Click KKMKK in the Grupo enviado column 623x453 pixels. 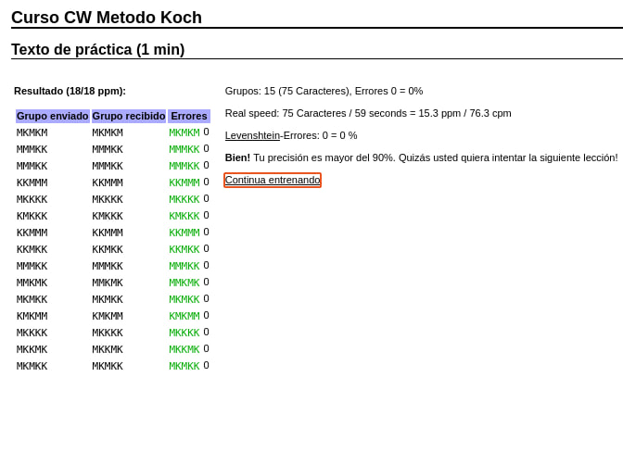click(32, 249)
